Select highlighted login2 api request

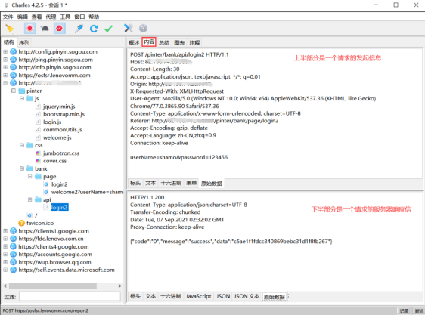point(59,208)
